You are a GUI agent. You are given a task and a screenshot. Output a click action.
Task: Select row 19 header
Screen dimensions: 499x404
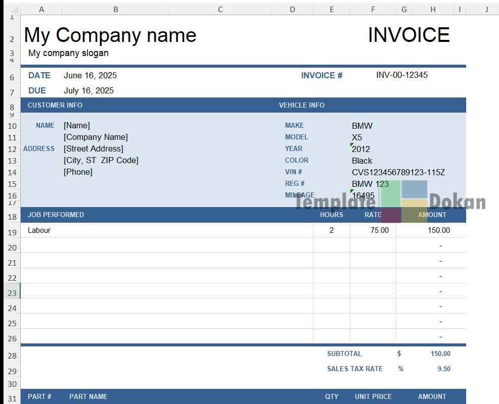pos(12,232)
